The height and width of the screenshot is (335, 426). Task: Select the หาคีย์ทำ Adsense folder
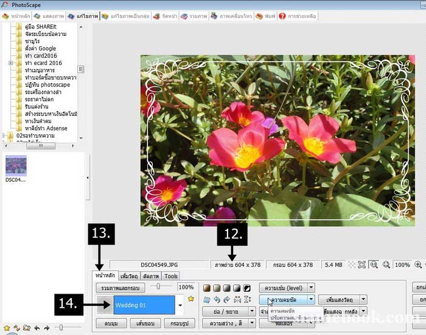click(46, 128)
